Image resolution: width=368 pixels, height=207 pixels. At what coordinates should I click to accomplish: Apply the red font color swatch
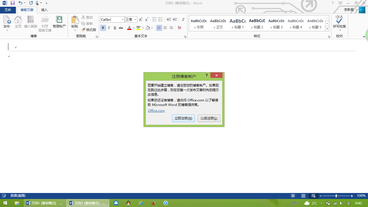pos(129,28)
